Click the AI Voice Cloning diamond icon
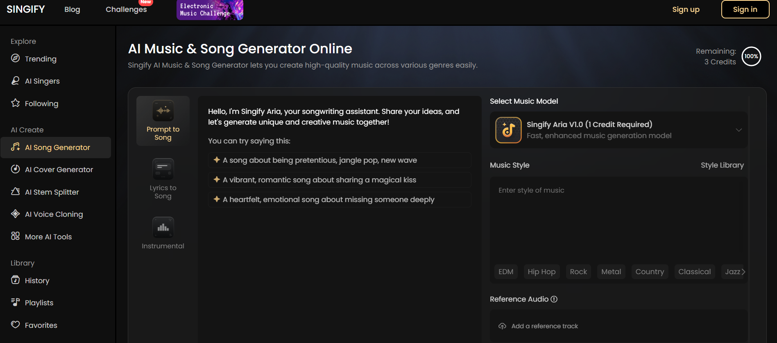 coord(15,214)
